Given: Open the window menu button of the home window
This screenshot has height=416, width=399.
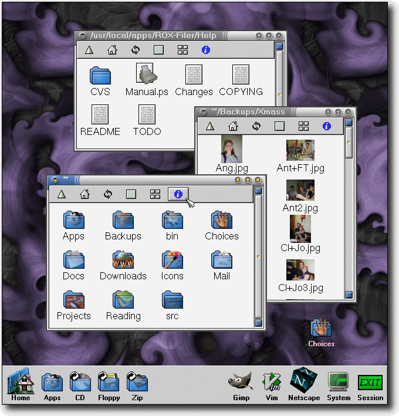Looking at the screenshot, I should (x=55, y=180).
